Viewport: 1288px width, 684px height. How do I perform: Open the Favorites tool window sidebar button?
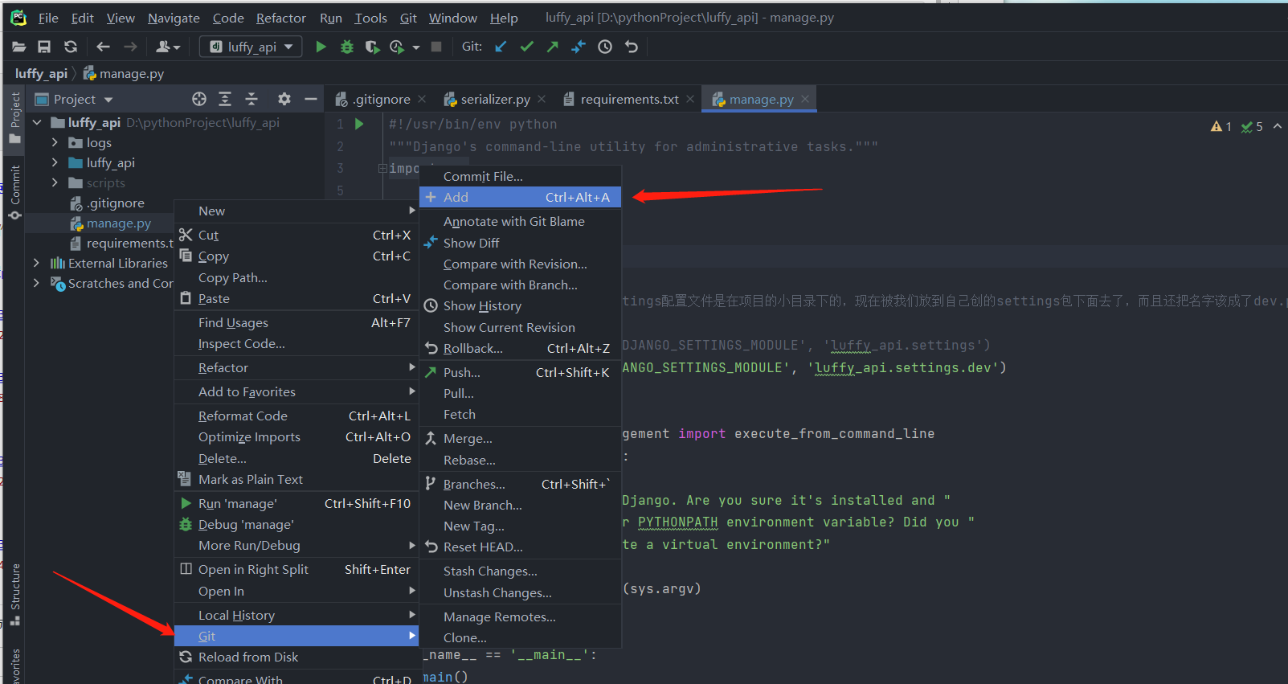(x=15, y=666)
